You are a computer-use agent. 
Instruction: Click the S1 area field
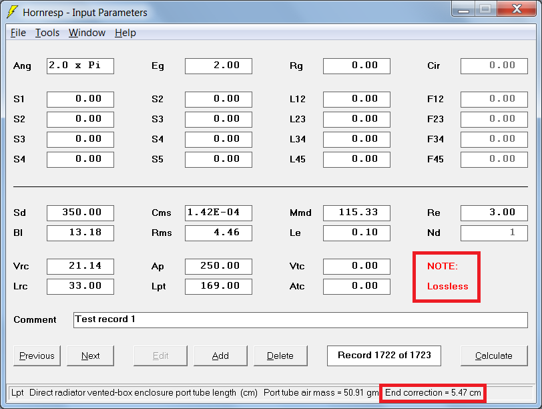(x=80, y=100)
